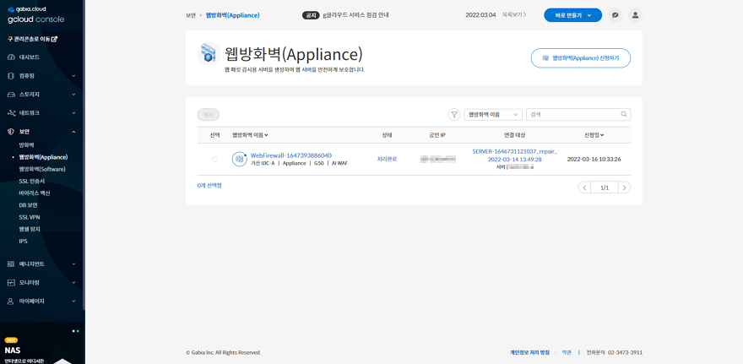This screenshot has width=743, height=364.
Task: Open 웹방화벽(Appliance) in the sidebar
Action: coord(43,157)
